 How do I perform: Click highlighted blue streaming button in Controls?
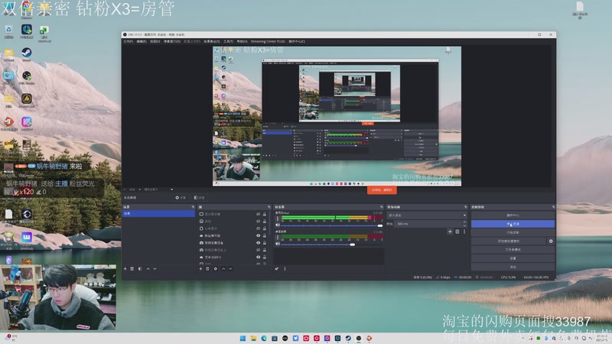coord(513,224)
